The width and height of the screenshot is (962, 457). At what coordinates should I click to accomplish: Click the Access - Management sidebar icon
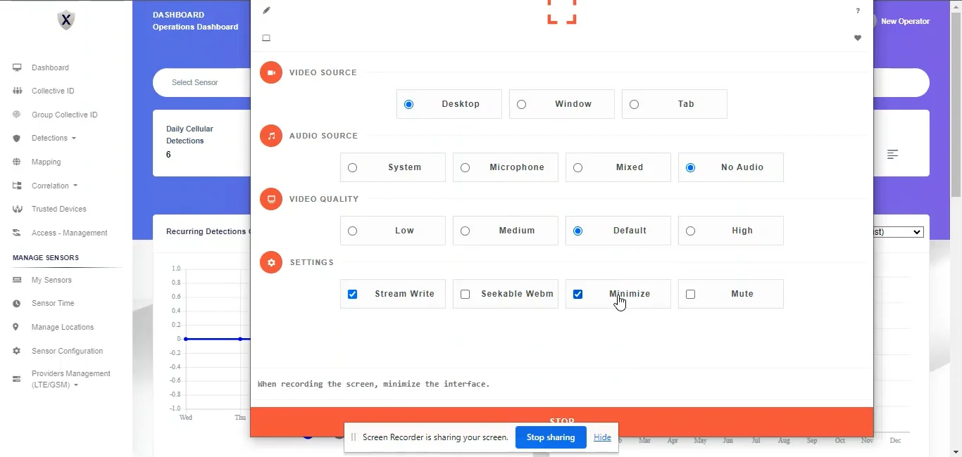pyautogui.click(x=17, y=233)
